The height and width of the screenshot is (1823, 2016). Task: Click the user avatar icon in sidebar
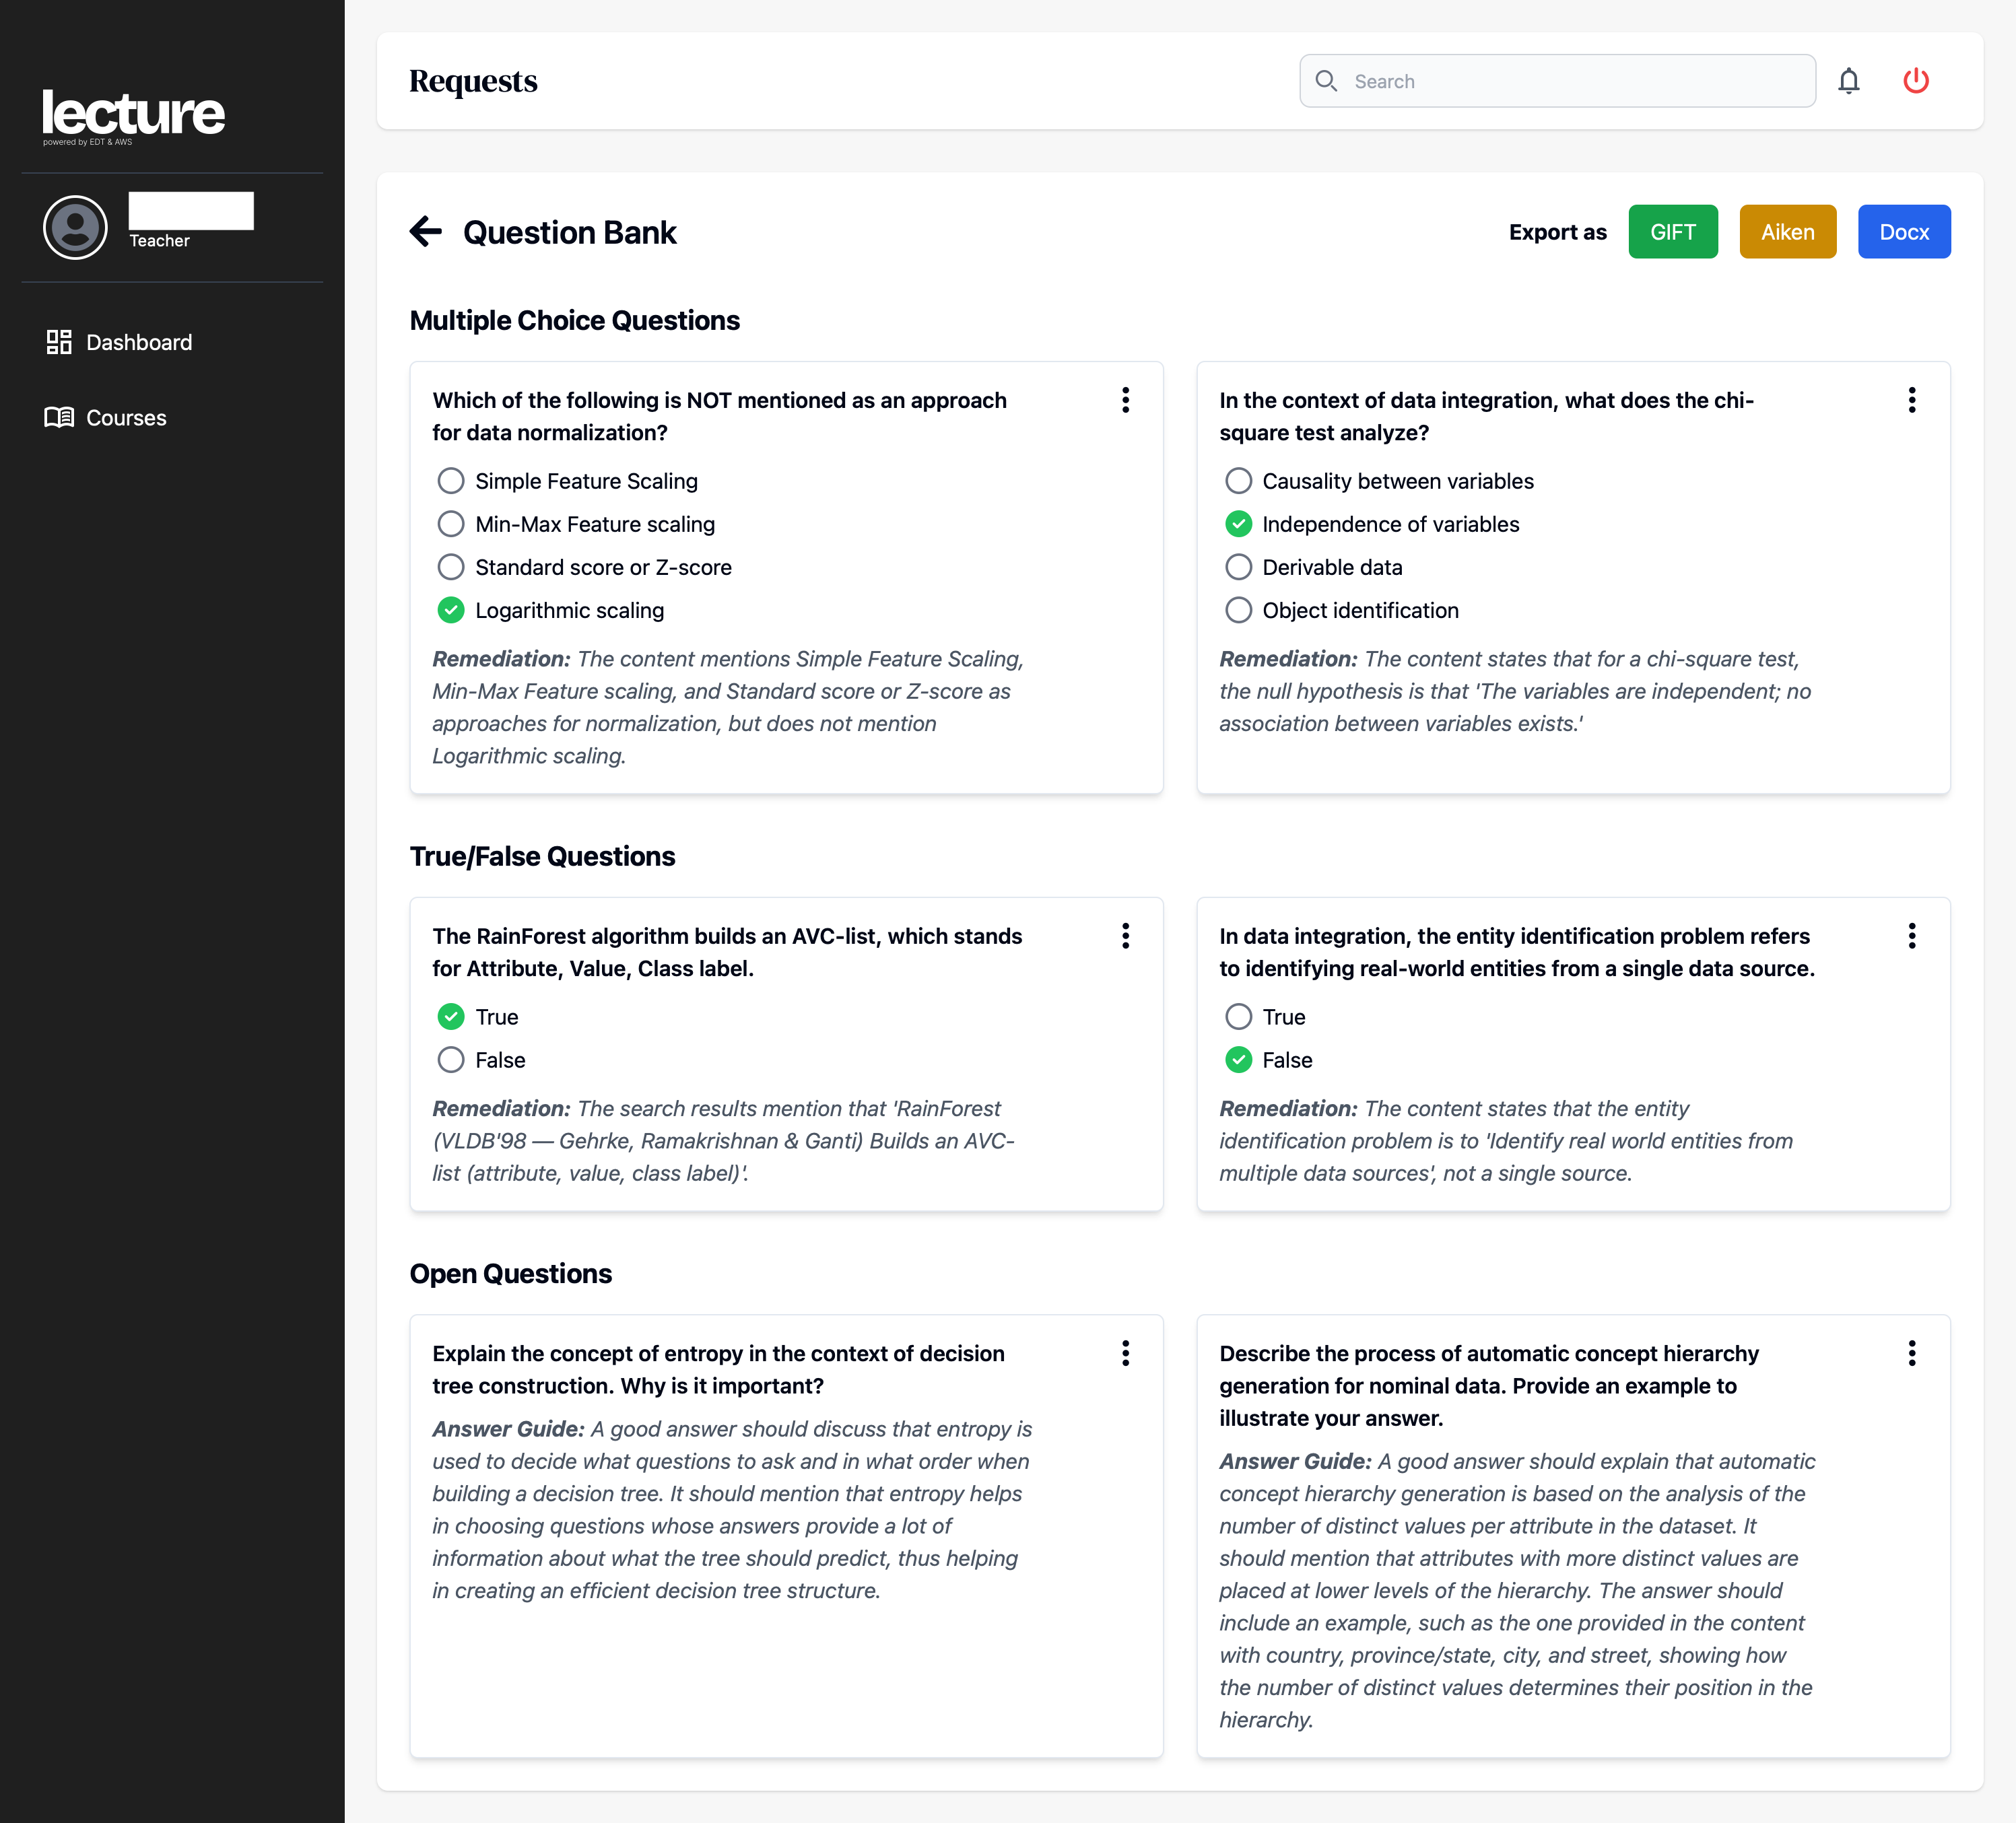(75, 227)
